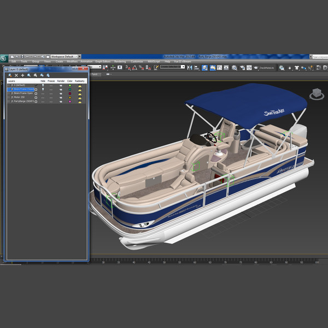The height and width of the screenshot is (328, 328).
Task: Click the New Scene icon in quick access toolbar
Action: (13, 57)
